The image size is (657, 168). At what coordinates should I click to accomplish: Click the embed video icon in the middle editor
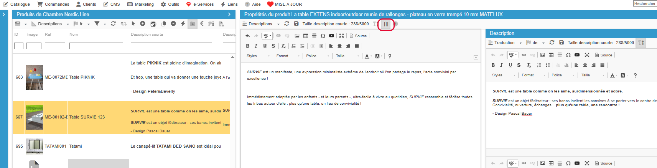click(x=331, y=36)
